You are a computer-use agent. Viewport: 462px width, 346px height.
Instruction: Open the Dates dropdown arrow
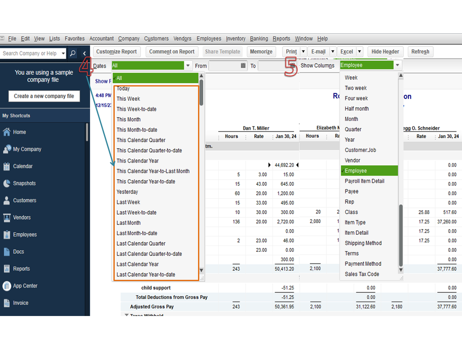point(188,65)
